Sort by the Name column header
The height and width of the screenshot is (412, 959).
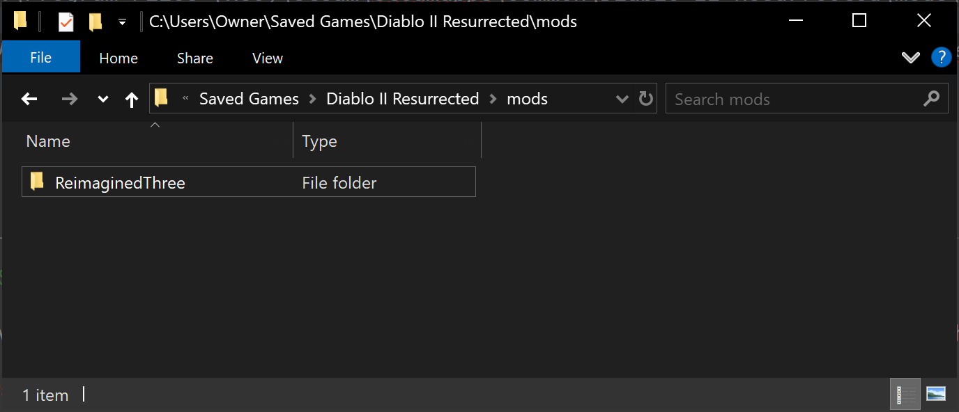point(48,141)
